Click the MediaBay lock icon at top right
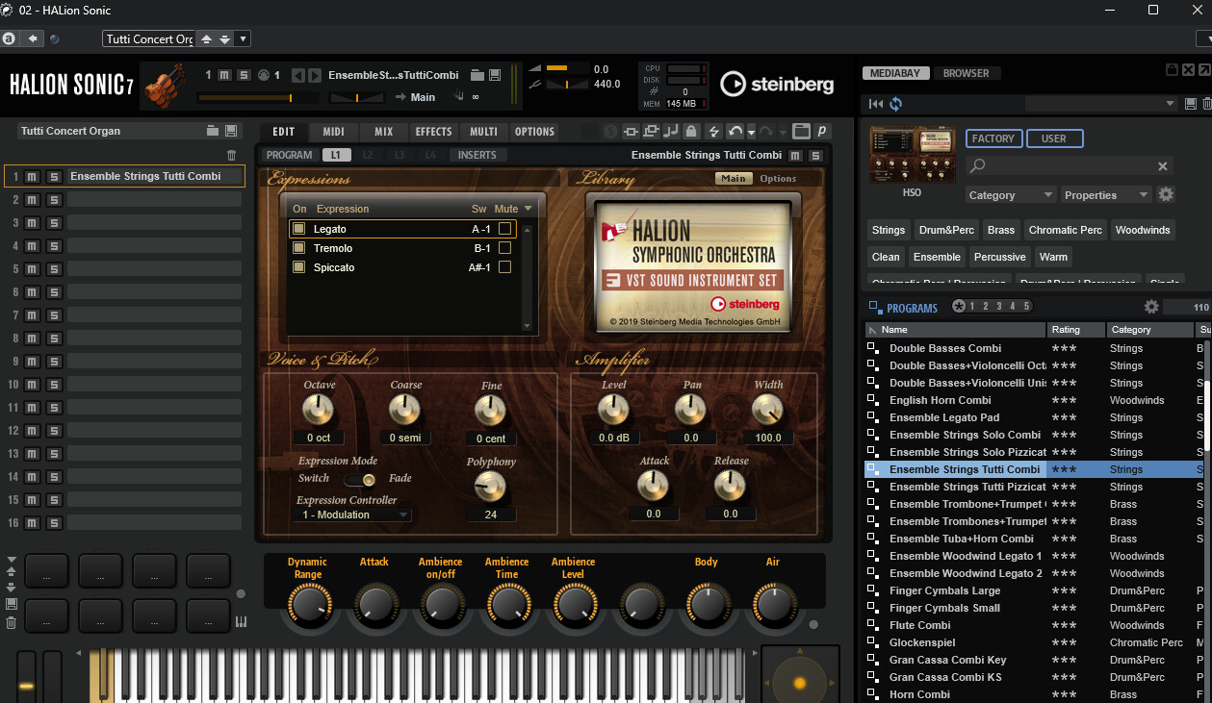Screen dimensions: 1212x703 coord(1172,70)
